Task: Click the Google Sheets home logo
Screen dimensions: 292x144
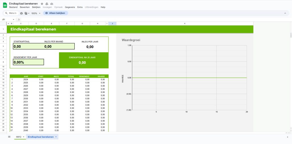Action: click(x=5, y=5)
